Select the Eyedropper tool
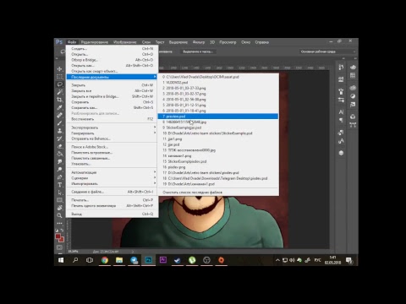 click(x=59, y=107)
